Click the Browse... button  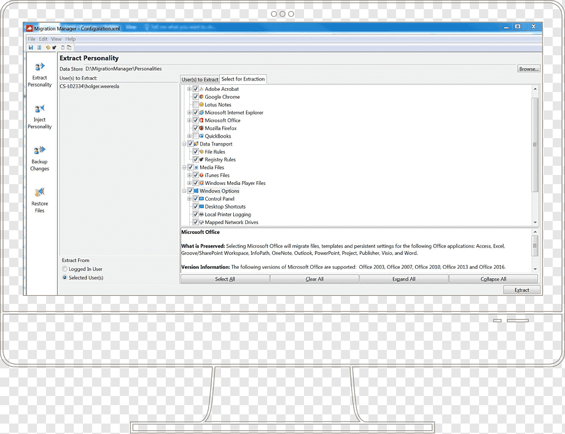click(x=529, y=69)
